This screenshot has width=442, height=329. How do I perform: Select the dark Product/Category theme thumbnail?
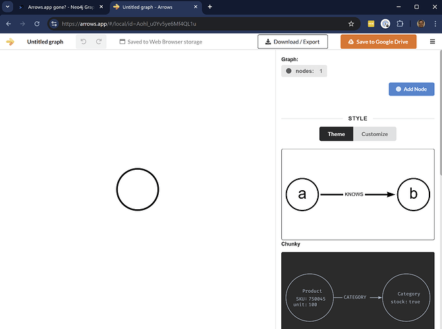[x=358, y=290]
